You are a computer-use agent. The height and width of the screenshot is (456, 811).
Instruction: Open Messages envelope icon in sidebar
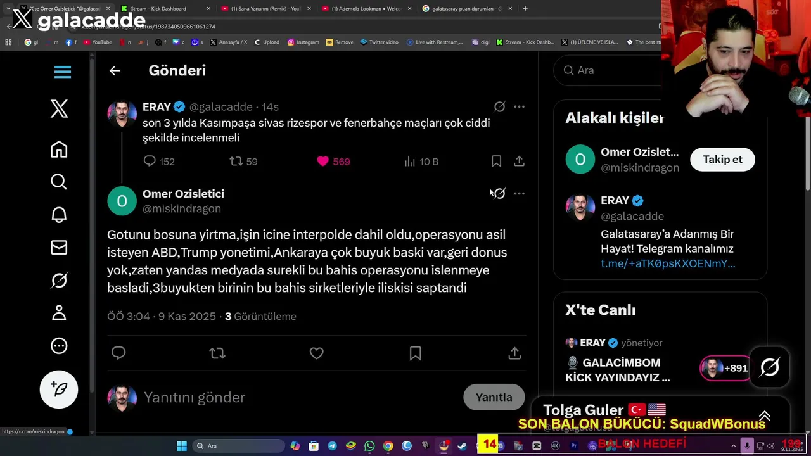[x=59, y=248]
